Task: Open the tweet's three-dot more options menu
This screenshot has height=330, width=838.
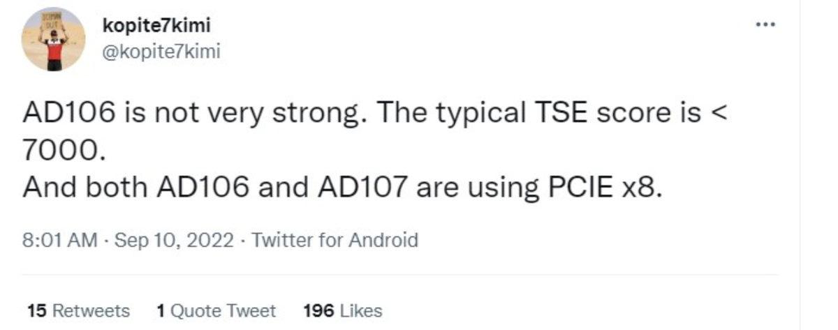Action: tap(765, 24)
